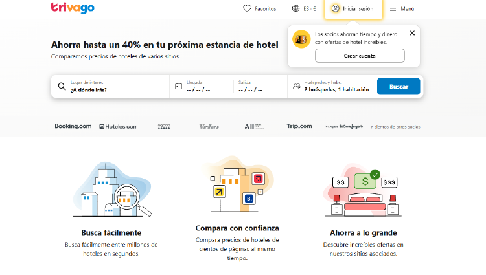Click the globe language icon
Screen dimensions: 486x275
click(296, 9)
